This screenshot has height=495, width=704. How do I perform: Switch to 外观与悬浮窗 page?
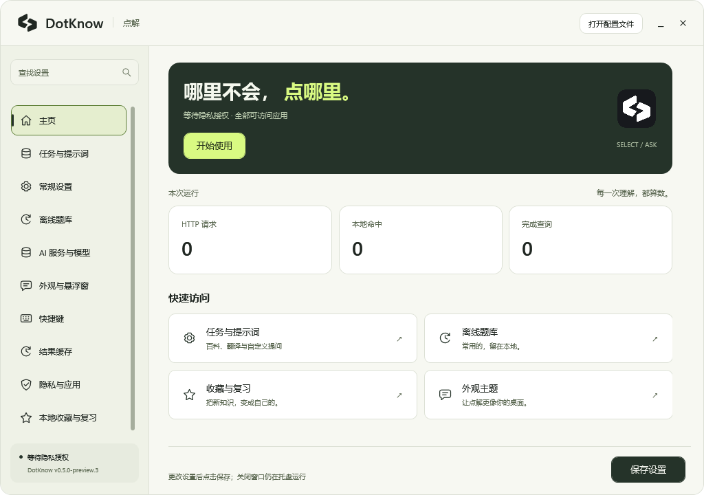point(69,286)
